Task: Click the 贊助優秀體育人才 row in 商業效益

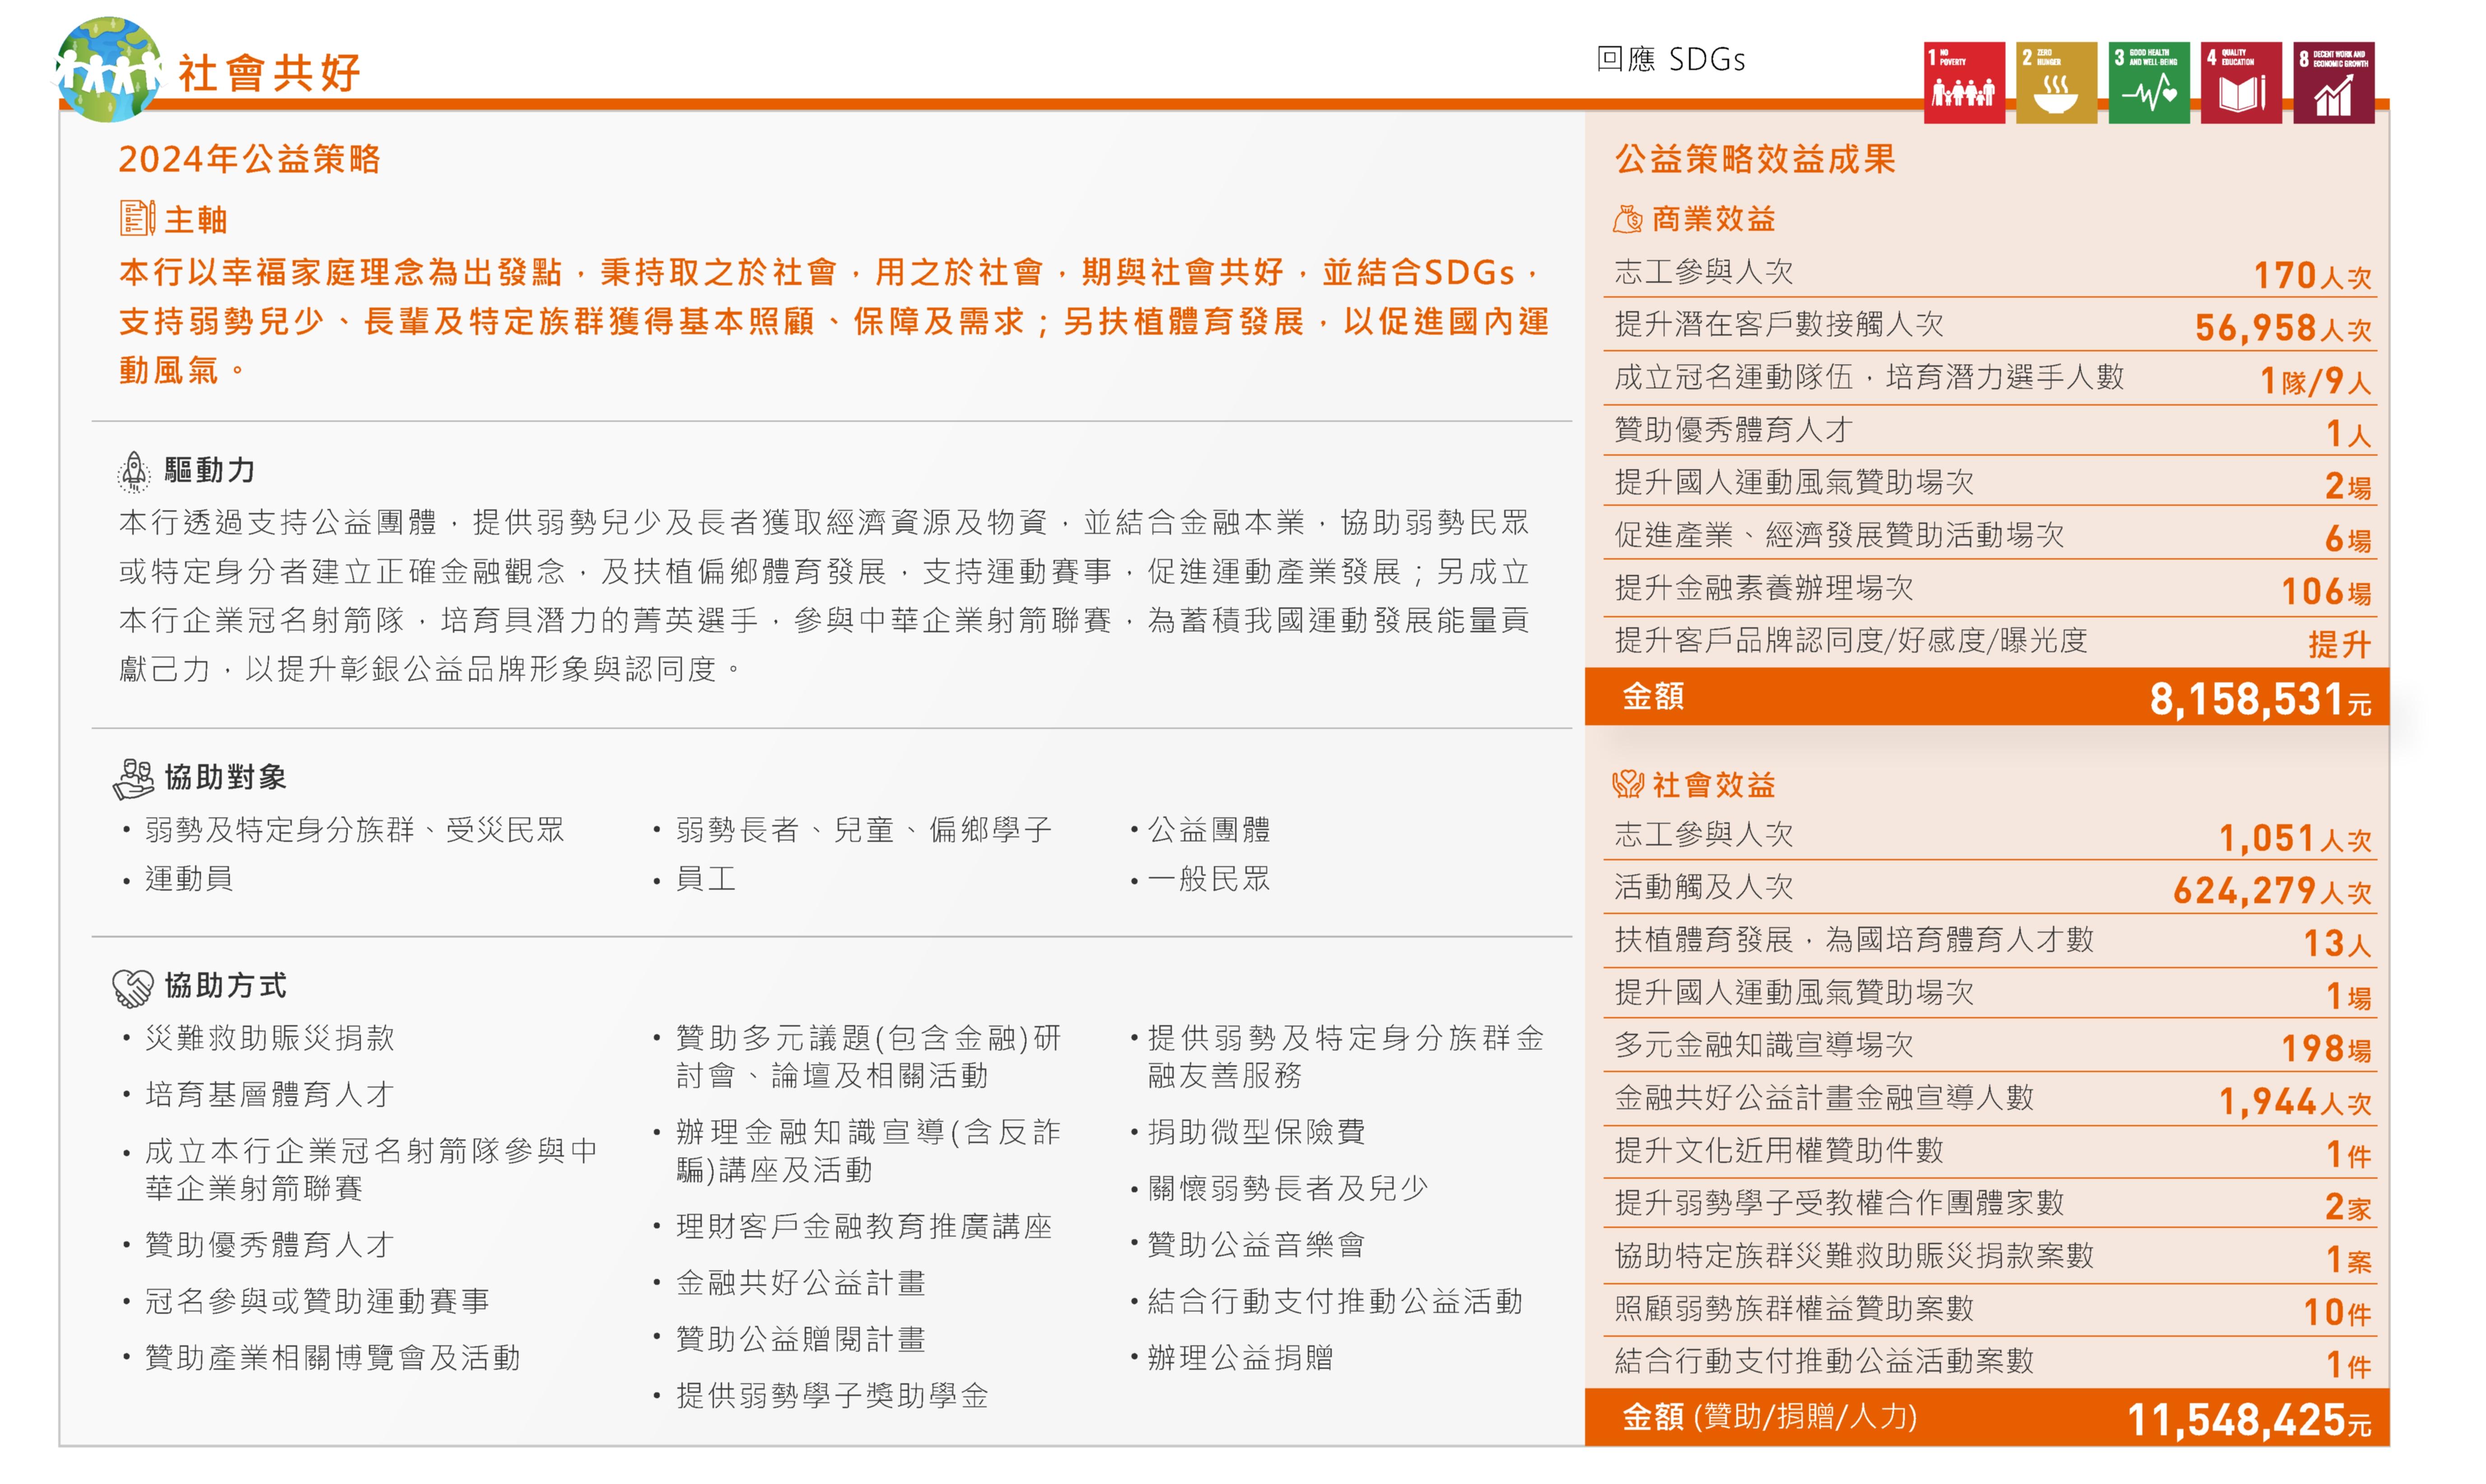Action: pyautogui.click(x=1990, y=430)
